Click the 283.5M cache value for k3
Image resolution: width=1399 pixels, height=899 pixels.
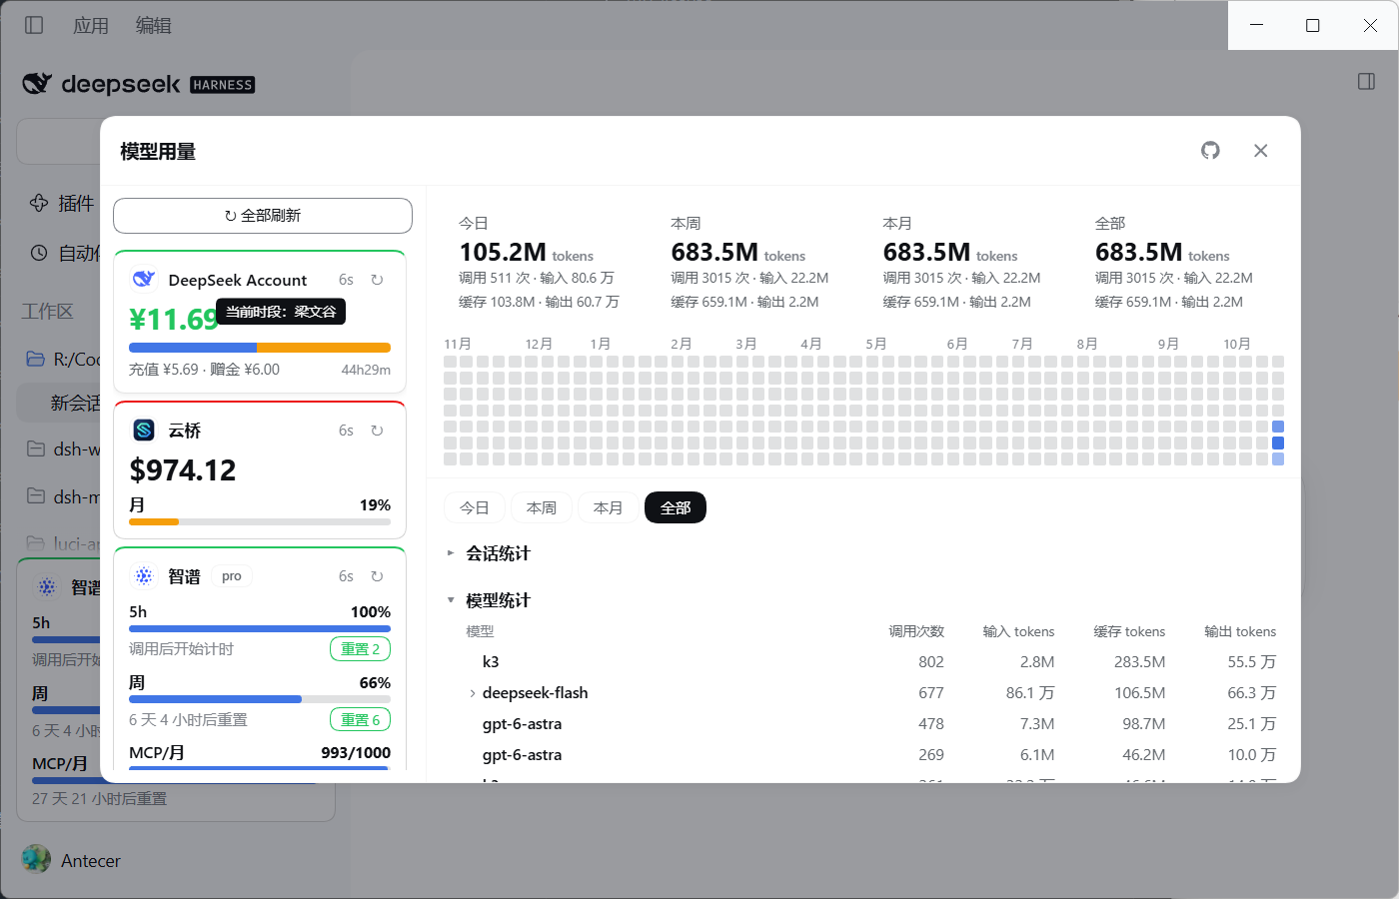point(1140,662)
